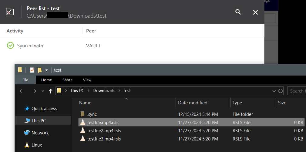This screenshot has height=152, width=306.
Task: Click VLC cone icon of testfile.mp4.rsls
Action: coord(83,122)
